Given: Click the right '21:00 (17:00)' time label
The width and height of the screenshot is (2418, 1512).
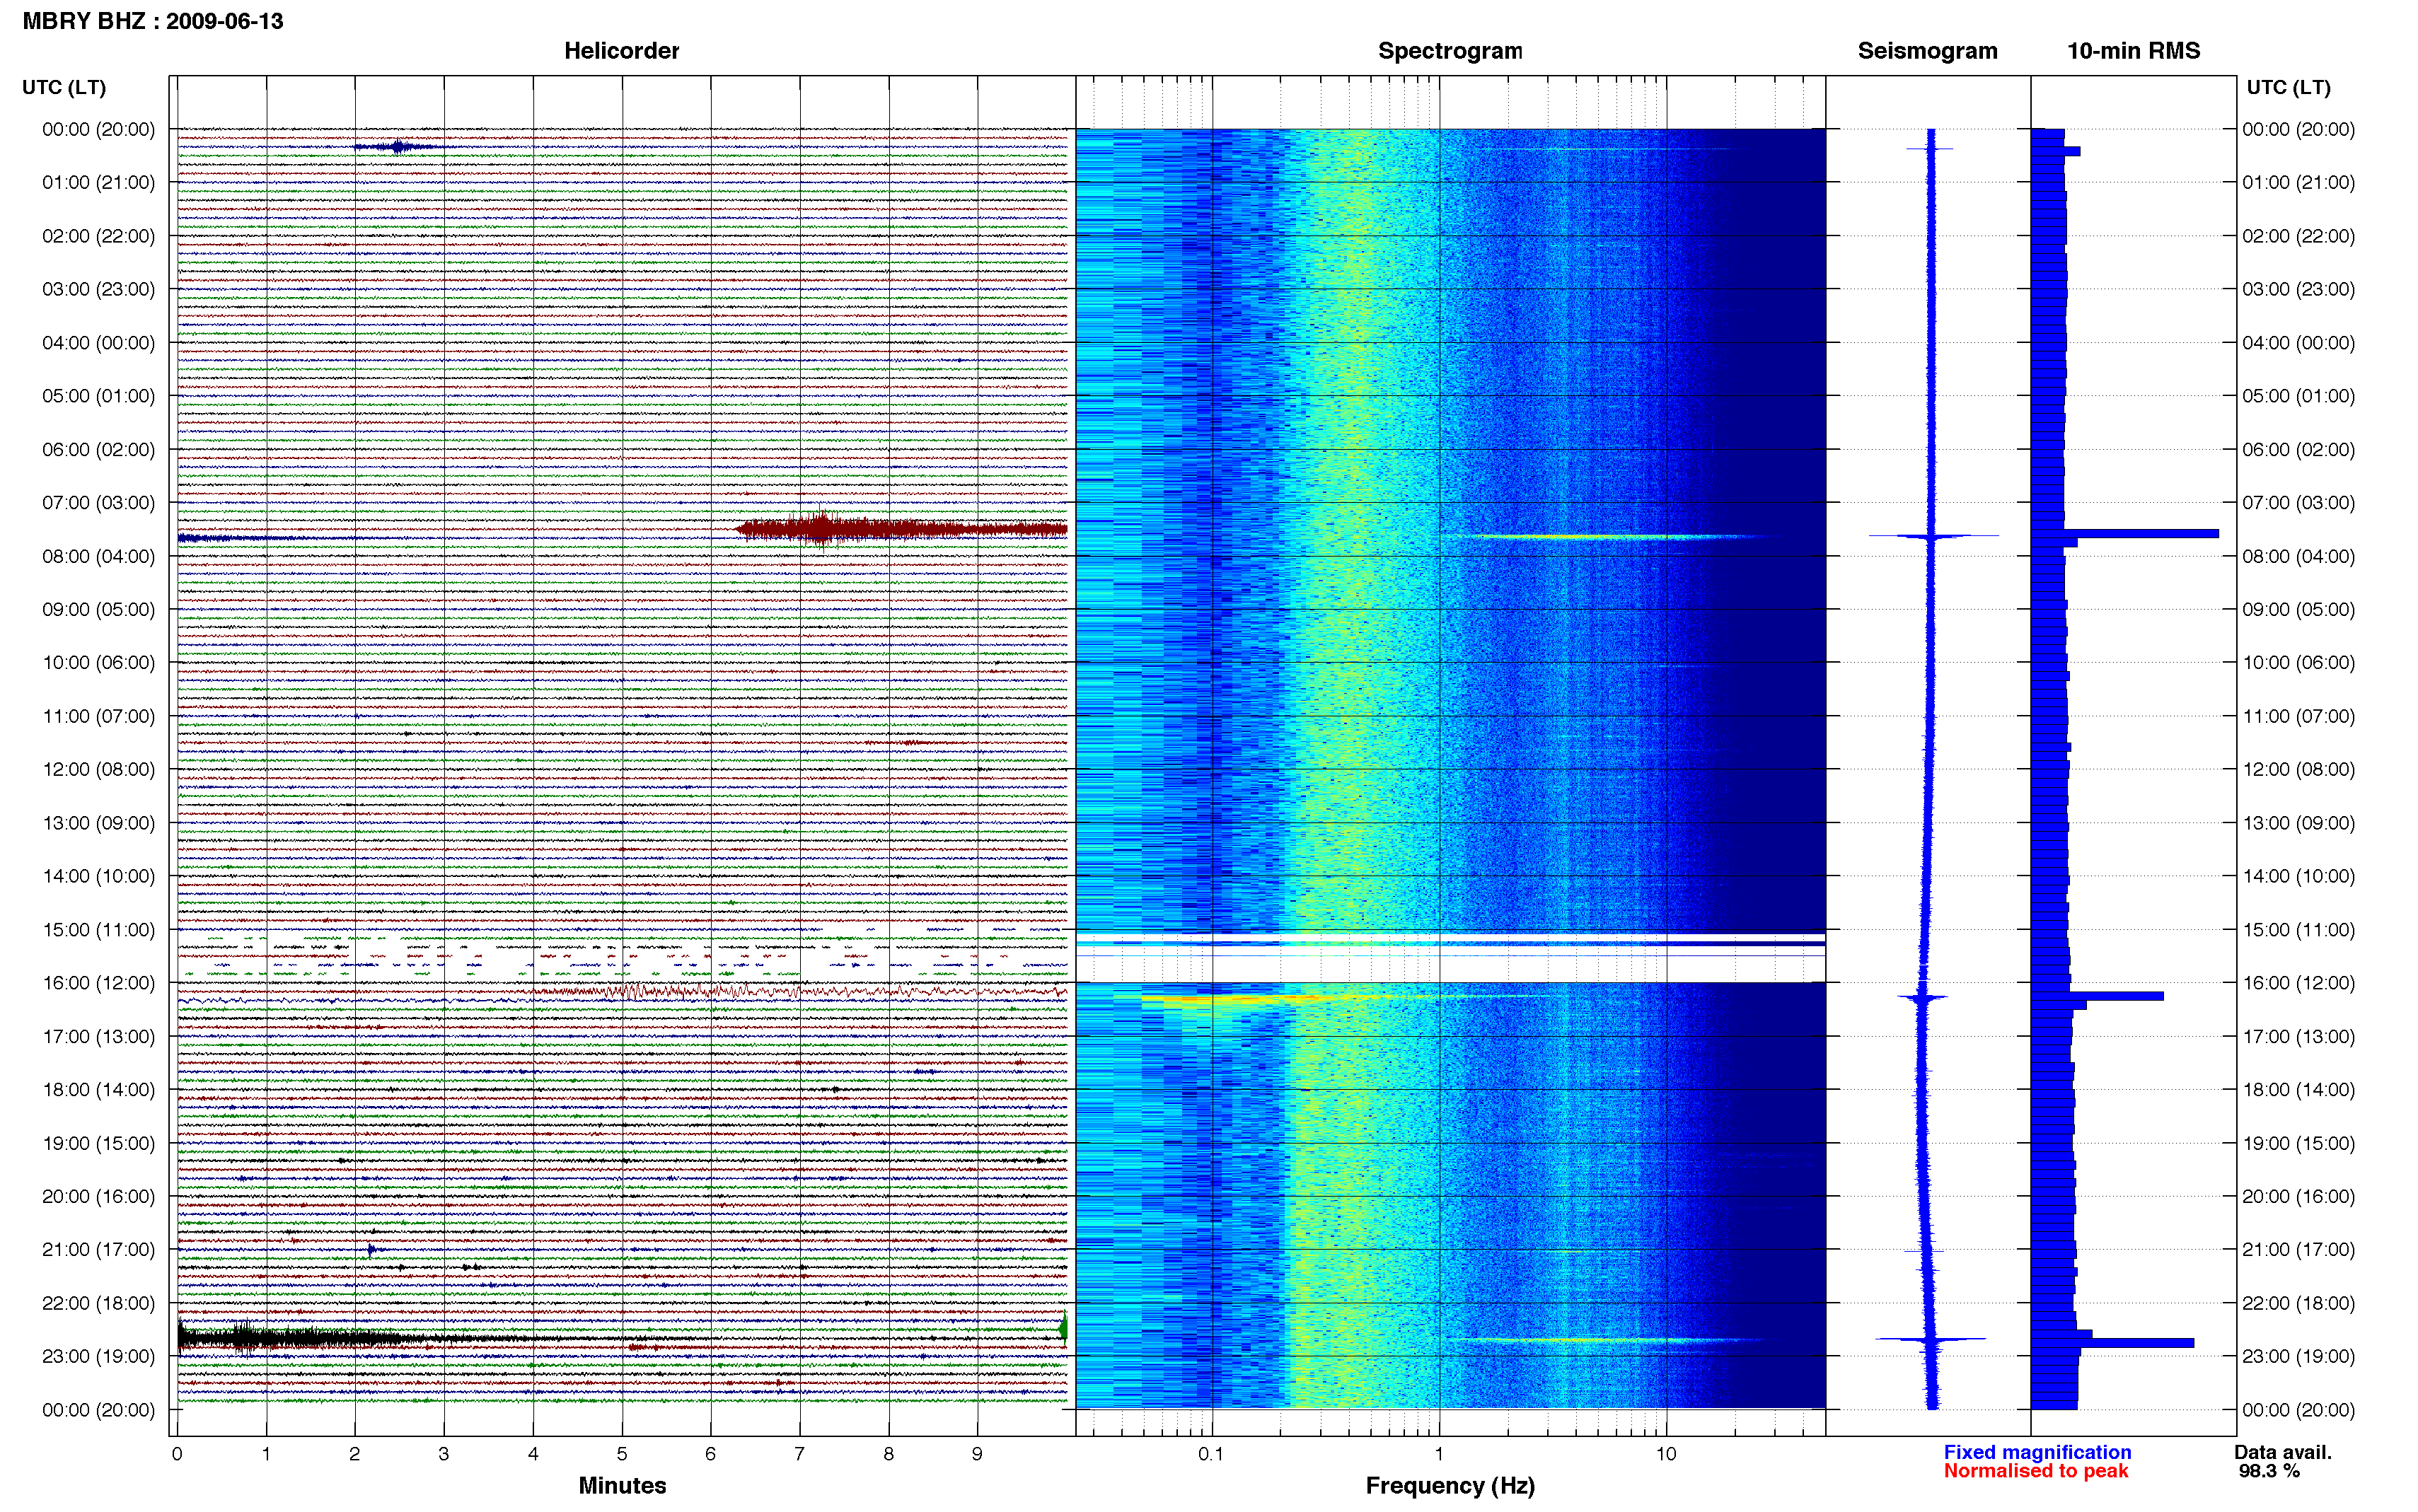Looking at the screenshot, I should tap(2298, 1249).
